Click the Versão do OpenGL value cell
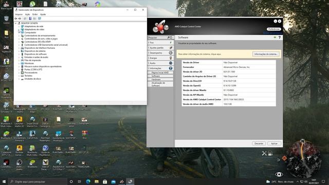 click(x=249, y=86)
